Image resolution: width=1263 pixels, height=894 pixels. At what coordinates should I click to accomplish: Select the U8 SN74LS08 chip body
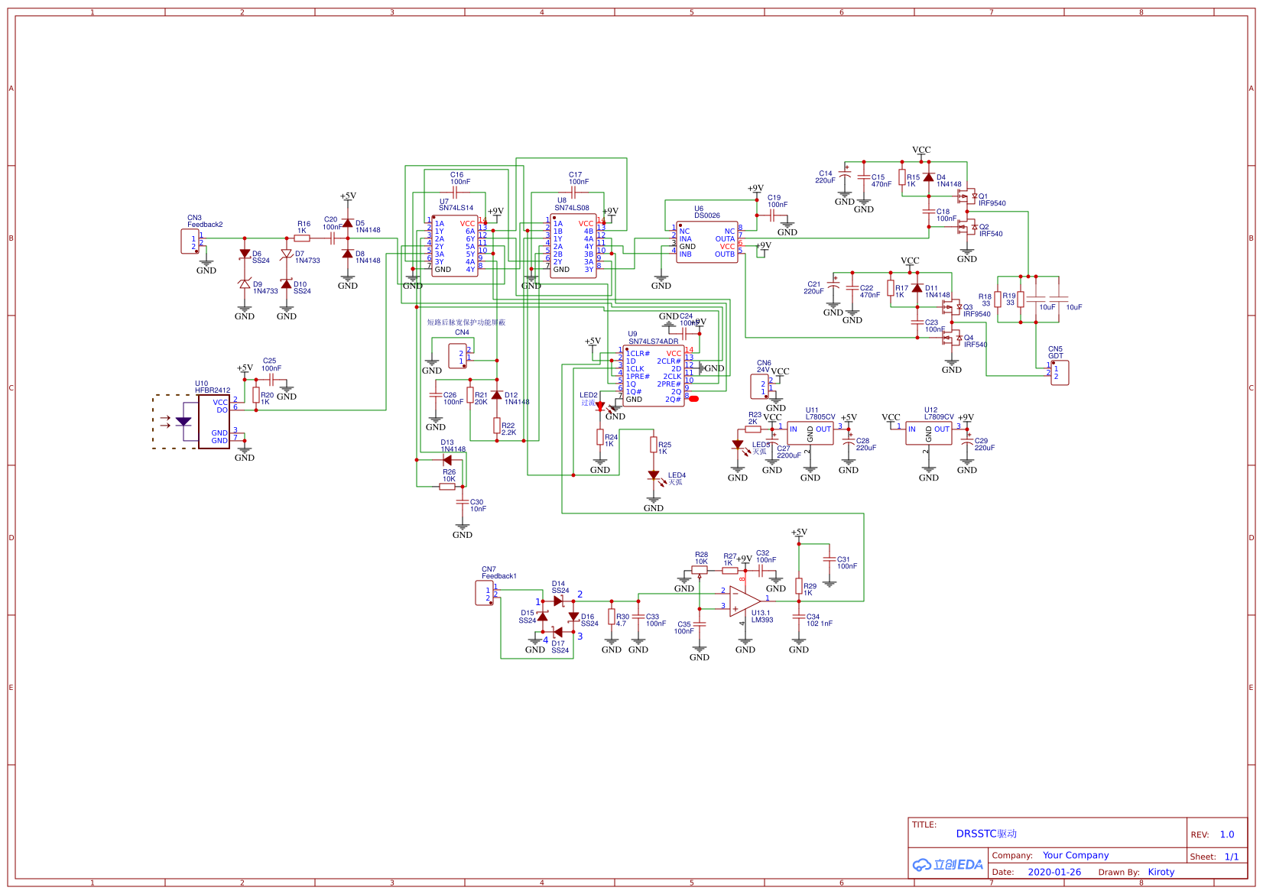[573, 246]
